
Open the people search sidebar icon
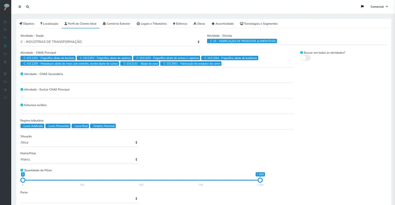pyautogui.click(x=5, y=46)
